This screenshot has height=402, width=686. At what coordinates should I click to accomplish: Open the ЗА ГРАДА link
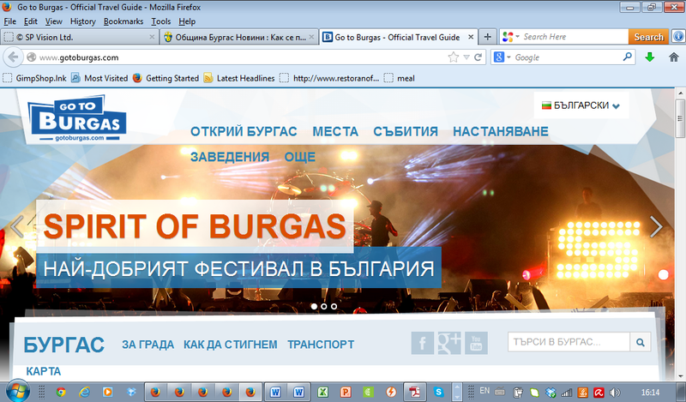[x=147, y=345]
